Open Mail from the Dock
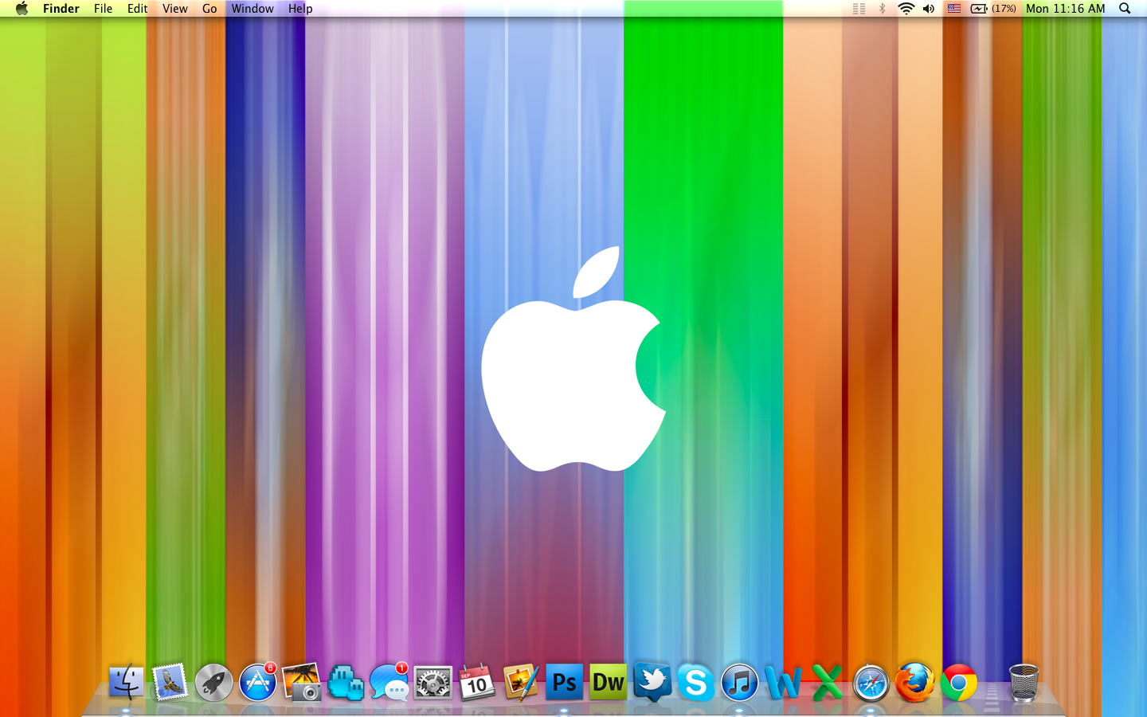This screenshot has width=1147, height=717. [x=170, y=683]
